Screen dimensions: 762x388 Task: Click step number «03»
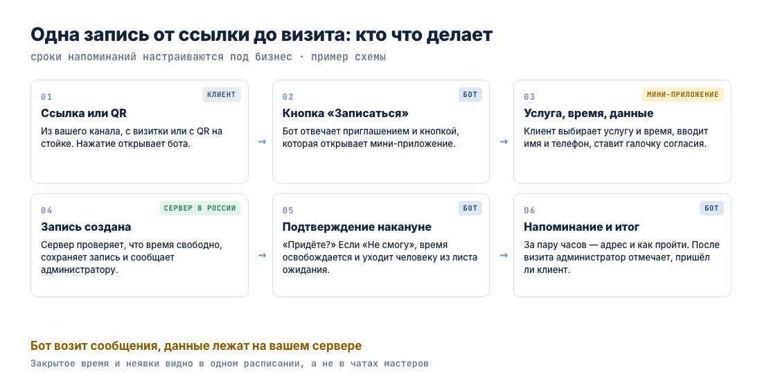(x=530, y=97)
